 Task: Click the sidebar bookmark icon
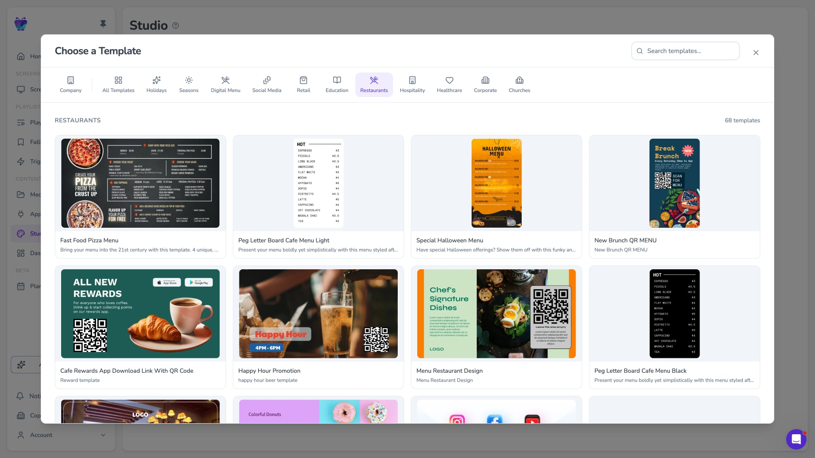click(x=21, y=142)
